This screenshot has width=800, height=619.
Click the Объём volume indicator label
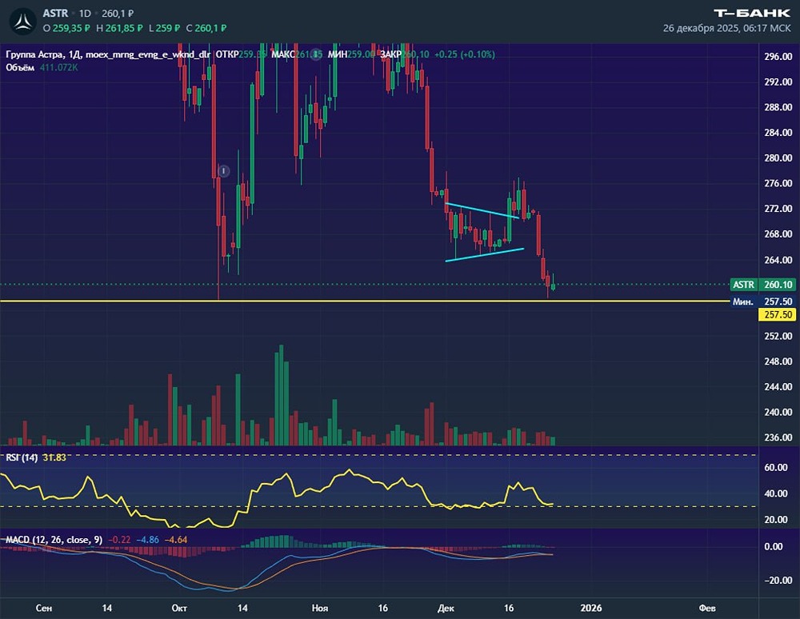point(20,67)
